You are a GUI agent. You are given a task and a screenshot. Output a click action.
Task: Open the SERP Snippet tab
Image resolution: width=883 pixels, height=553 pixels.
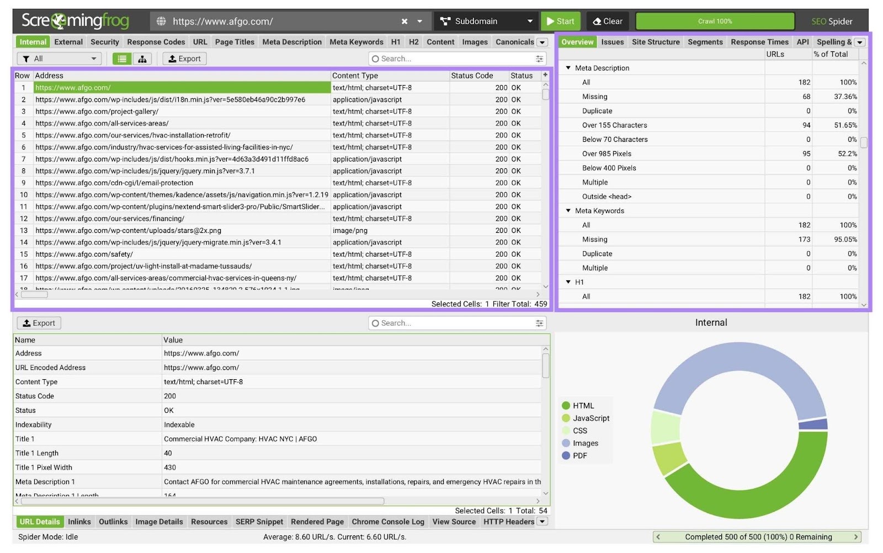[x=259, y=522]
